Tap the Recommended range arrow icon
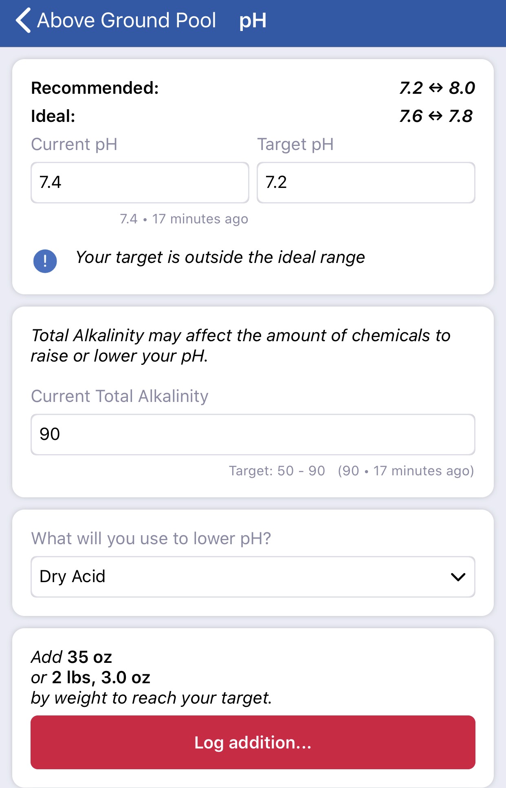 click(x=436, y=88)
